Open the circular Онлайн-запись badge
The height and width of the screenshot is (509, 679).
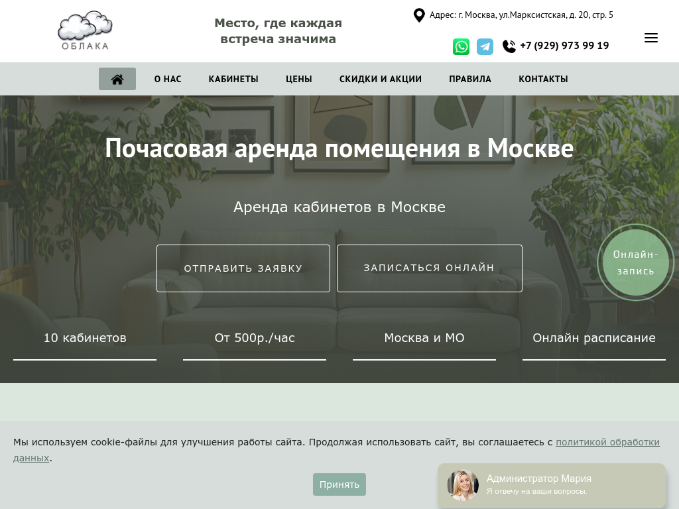tap(635, 262)
